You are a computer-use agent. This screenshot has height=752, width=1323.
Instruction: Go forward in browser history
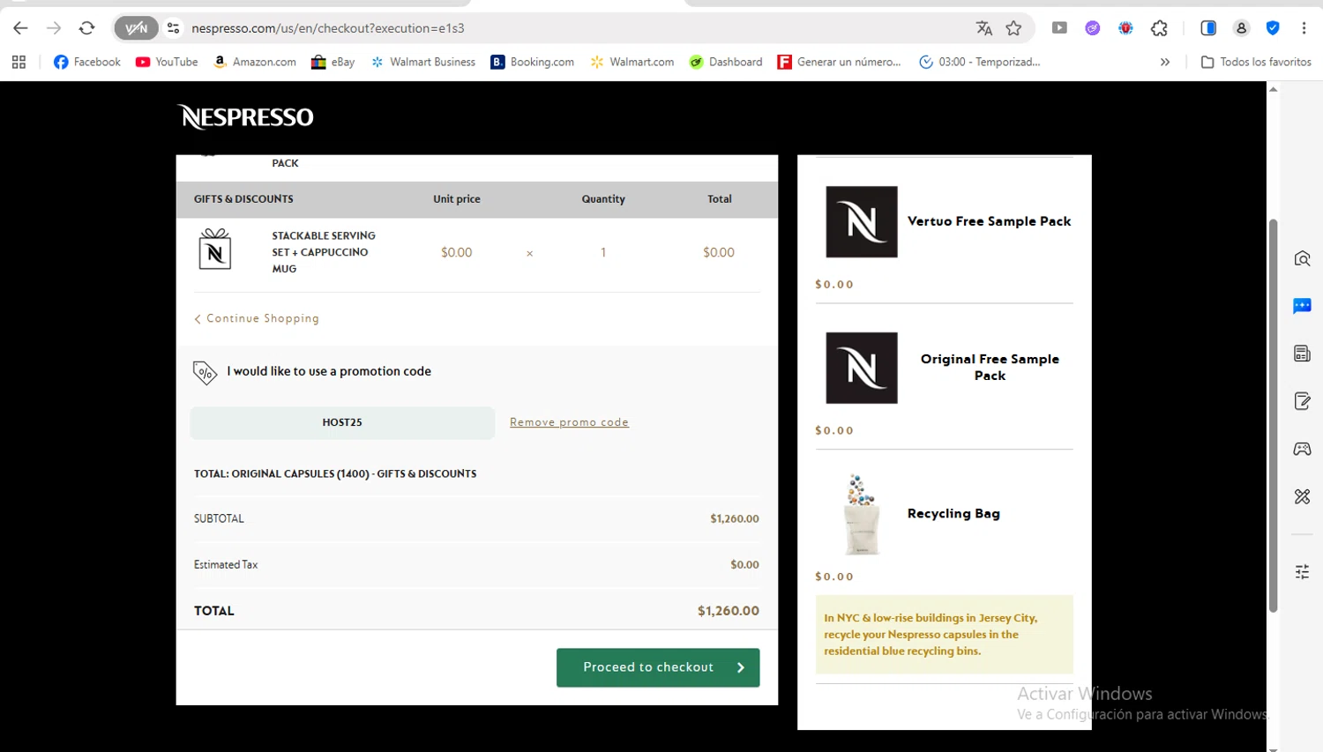pyautogui.click(x=54, y=28)
